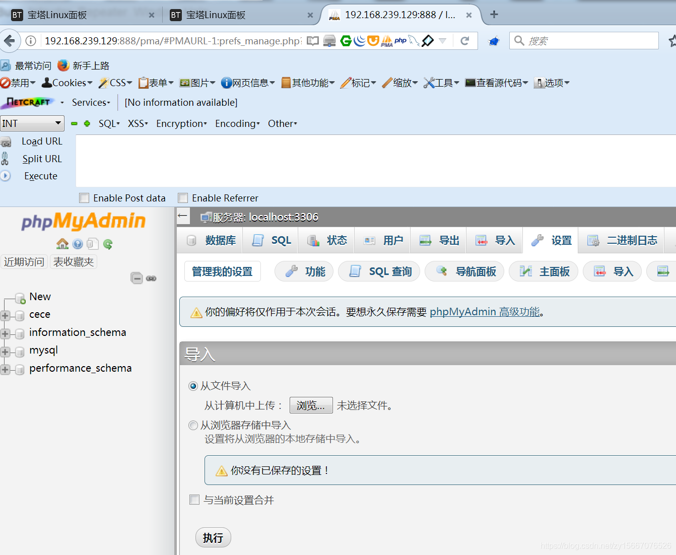The width and height of the screenshot is (676, 555).
Task: Click the HackBar green plus icon
Action: [x=87, y=123]
